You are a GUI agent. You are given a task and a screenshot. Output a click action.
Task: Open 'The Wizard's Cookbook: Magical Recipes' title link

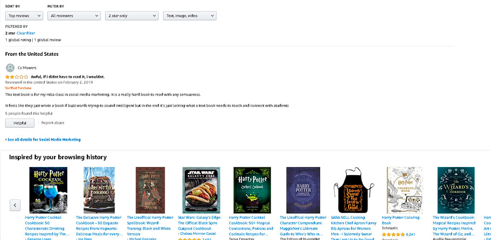tap(454, 226)
